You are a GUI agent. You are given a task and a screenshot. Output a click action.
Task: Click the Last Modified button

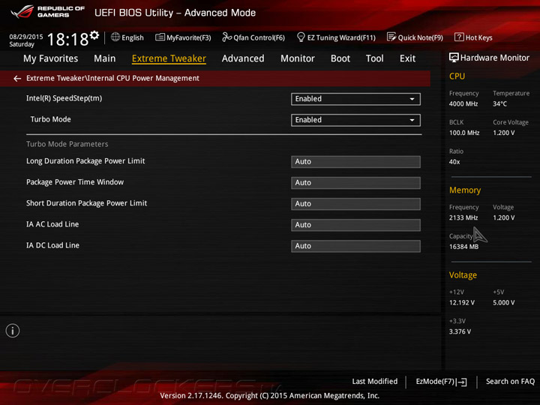pyautogui.click(x=375, y=381)
